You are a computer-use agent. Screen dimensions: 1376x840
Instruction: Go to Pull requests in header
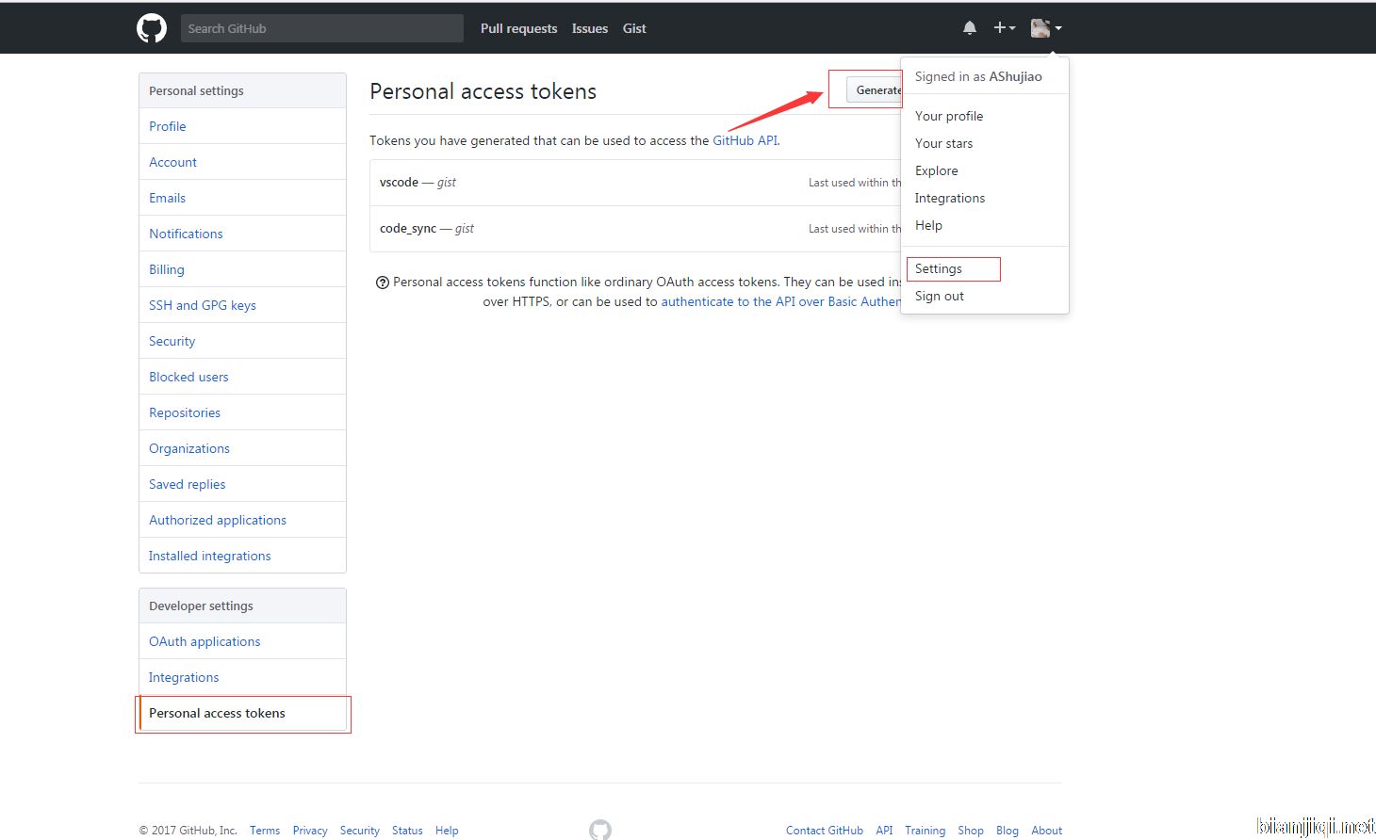[518, 28]
